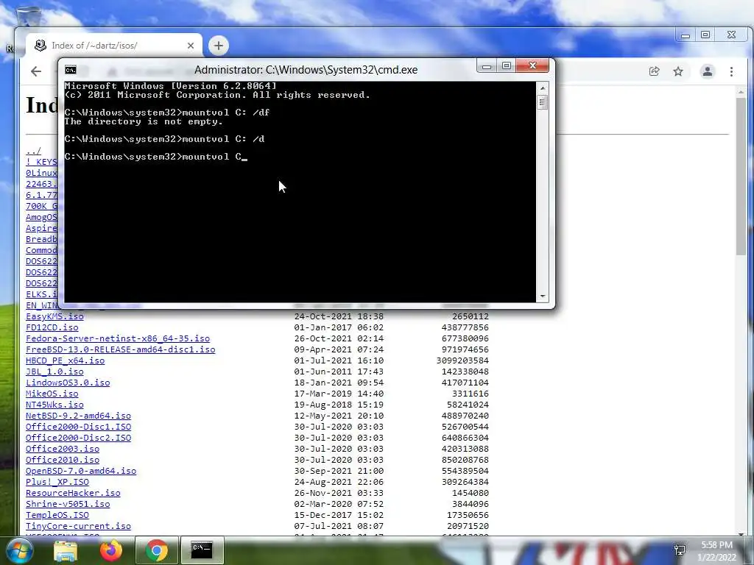Viewport: 754px width, 565px height.
Task: Click the cmd scrollbar up arrow
Action: pos(543,88)
